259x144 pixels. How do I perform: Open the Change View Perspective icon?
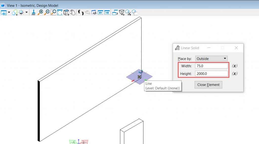(122, 13)
